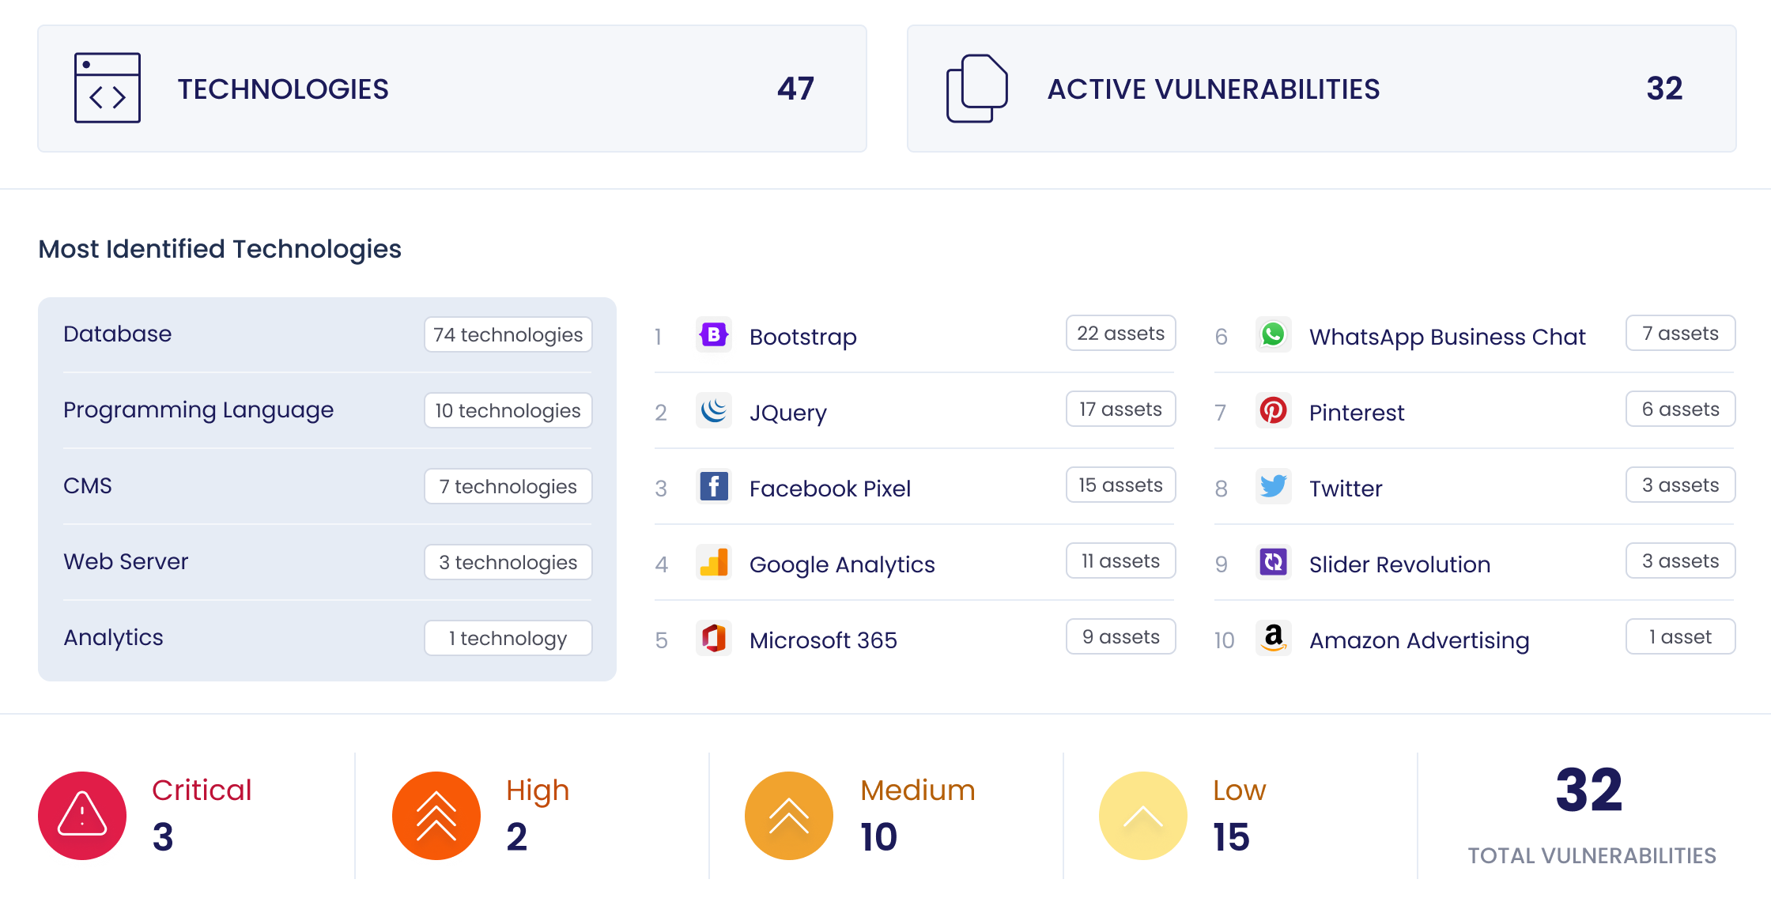Select the Database category row

pyautogui.click(x=327, y=334)
